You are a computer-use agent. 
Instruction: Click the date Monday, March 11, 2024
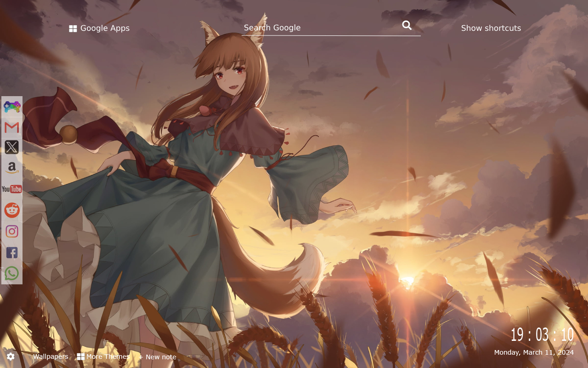pyautogui.click(x=534, y=352)
